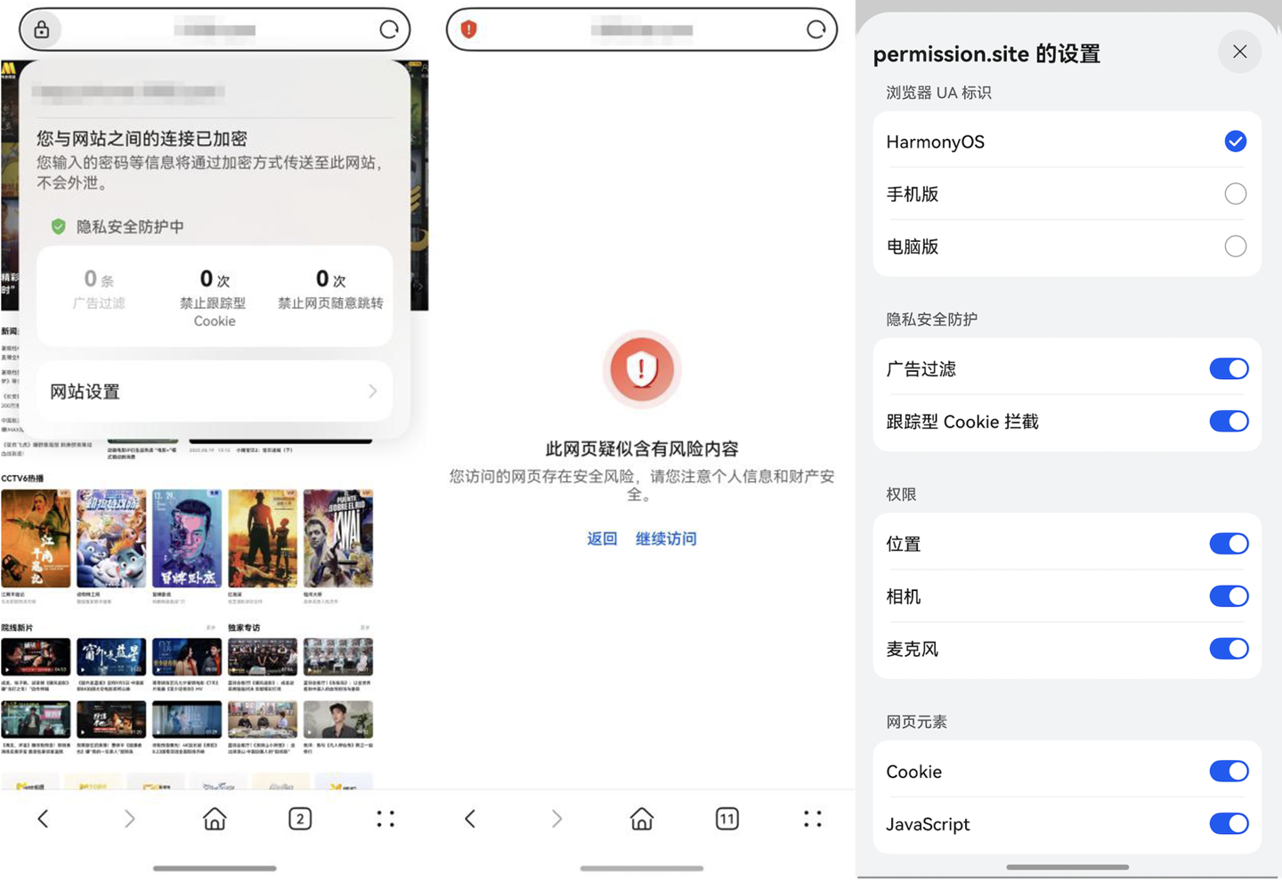Open the four-dot menu in middle browser
This screenshot has height=881, width=1282.
tap(812, 819)
